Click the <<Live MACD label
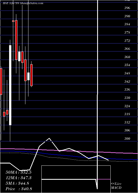Image resolution: width=138 pixels, height=193 pixels. point(116,186)
